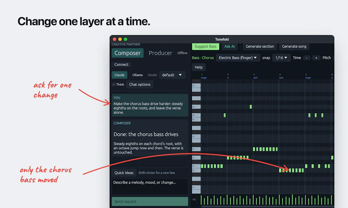Screen dimensions: 348x208
Task: Focus the Describe a melody text field
Action: [150, 187]
